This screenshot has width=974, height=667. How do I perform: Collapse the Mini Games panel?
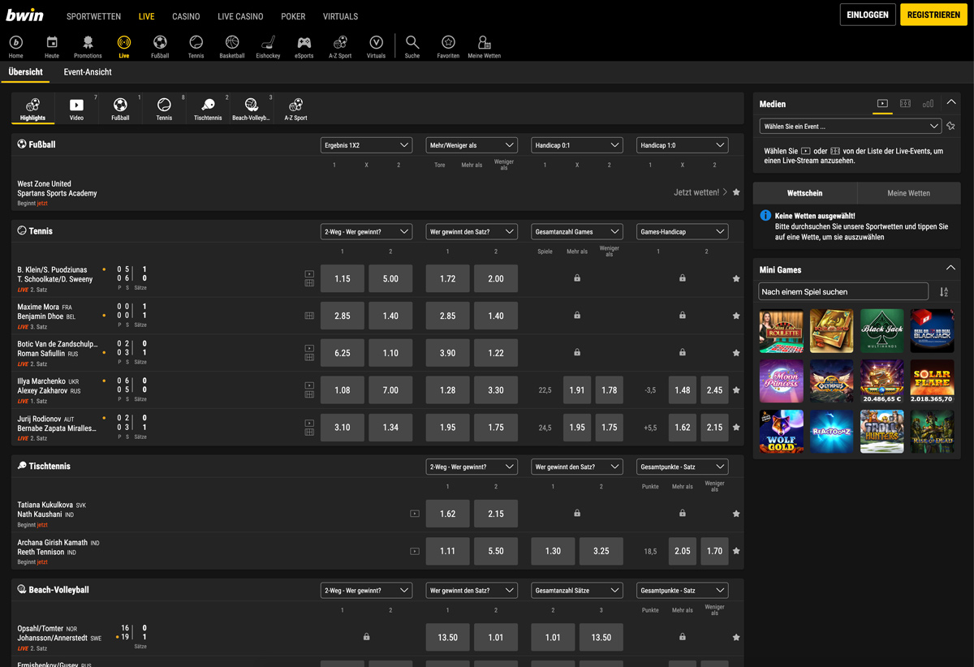(951, 269)
